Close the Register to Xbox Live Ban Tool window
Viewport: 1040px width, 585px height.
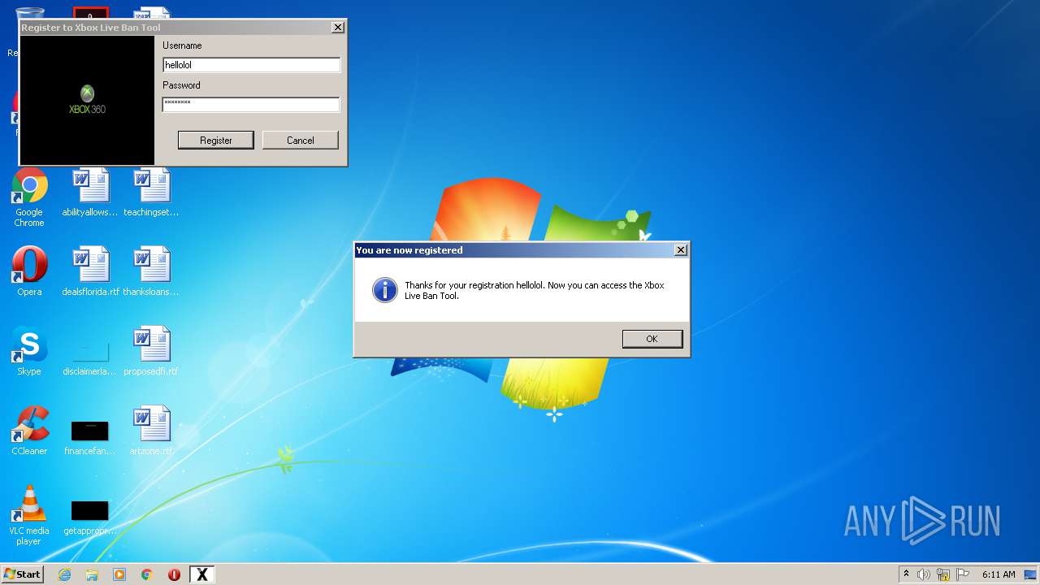tap(338, 28)
